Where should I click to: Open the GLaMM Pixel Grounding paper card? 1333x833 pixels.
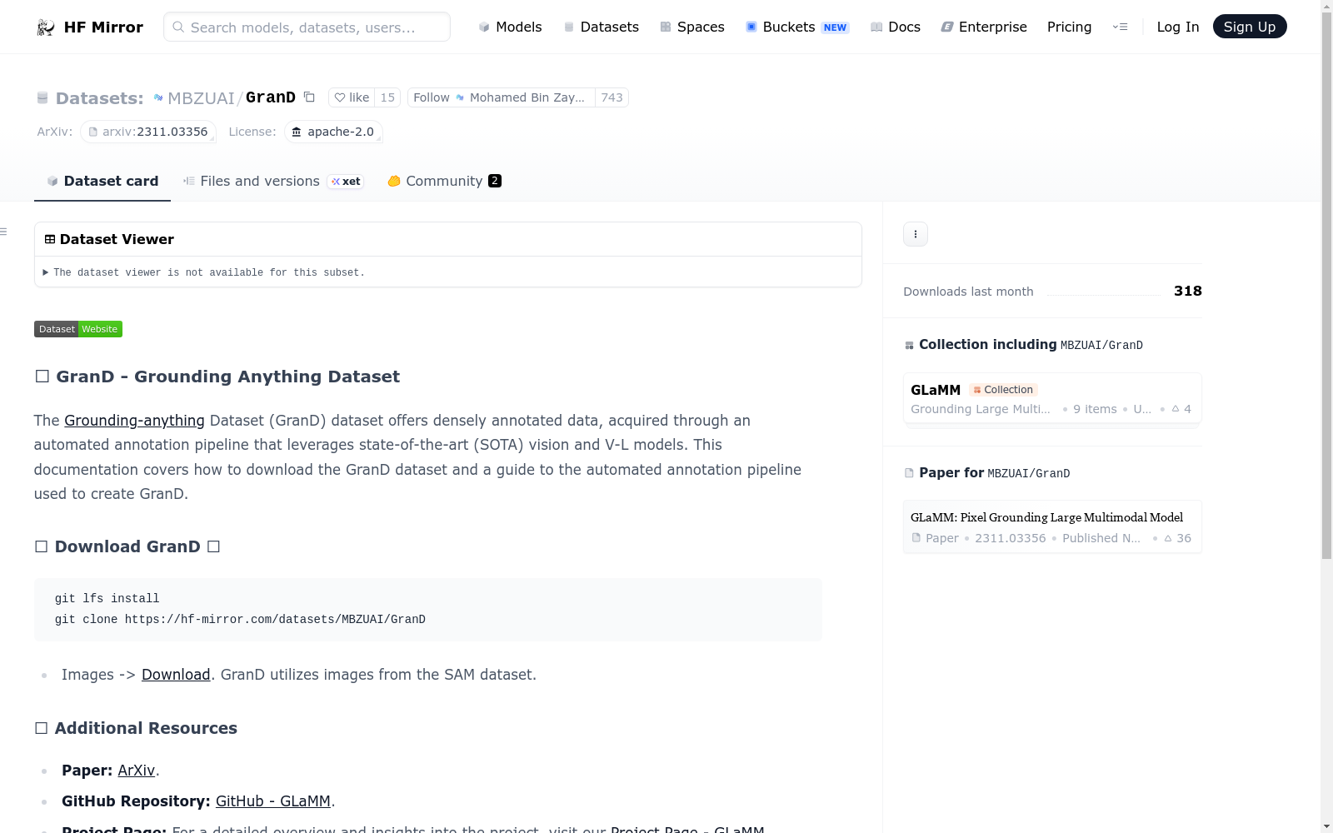point(1052,526)
